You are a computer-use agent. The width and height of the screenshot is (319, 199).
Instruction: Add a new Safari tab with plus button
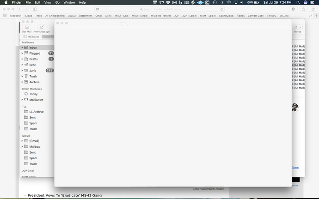pyautogui.click(x=316, y=16)
